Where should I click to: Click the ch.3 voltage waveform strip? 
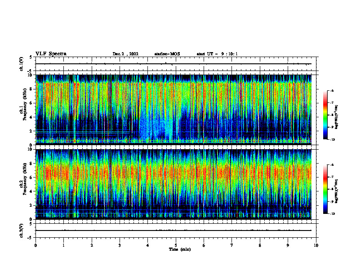[176, 231]
